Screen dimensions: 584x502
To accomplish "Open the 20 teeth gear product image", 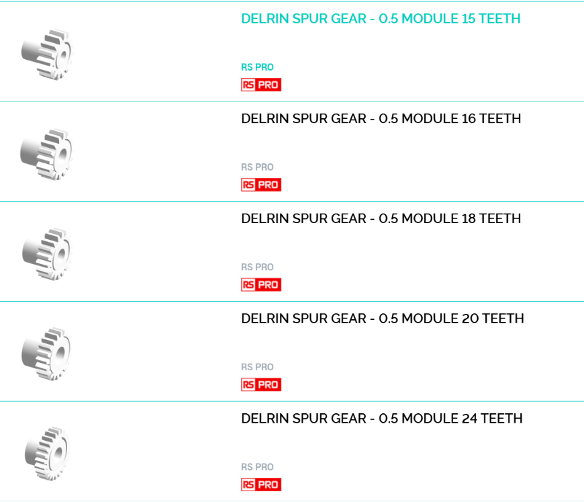I will [46, 354].
